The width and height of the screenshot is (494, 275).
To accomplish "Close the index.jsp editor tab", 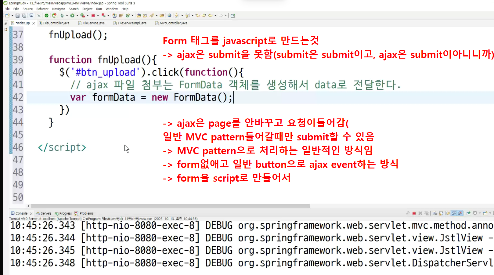I will click(34, 23).
